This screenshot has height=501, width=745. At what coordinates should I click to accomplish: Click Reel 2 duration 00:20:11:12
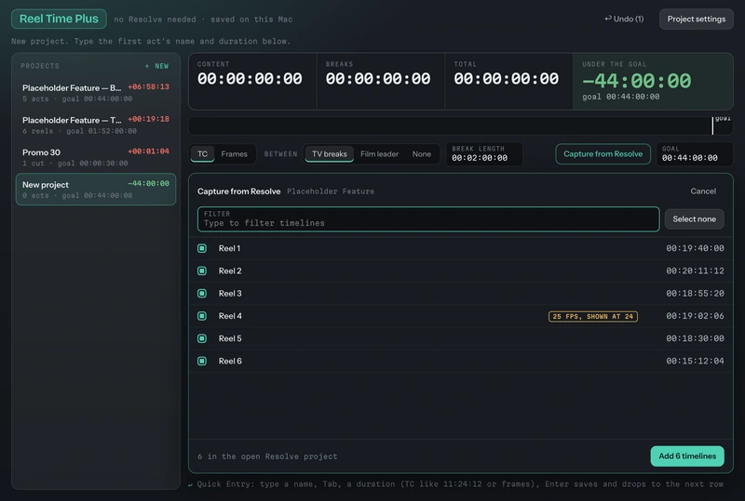695,270
